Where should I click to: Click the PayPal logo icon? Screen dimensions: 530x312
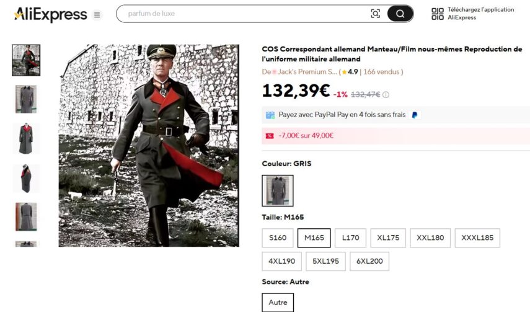(x=414, y=115)
